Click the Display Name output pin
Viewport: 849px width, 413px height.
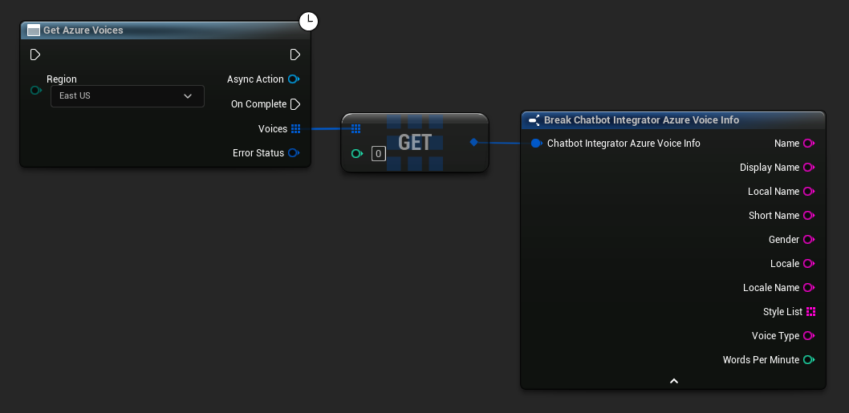pos(809,168)
